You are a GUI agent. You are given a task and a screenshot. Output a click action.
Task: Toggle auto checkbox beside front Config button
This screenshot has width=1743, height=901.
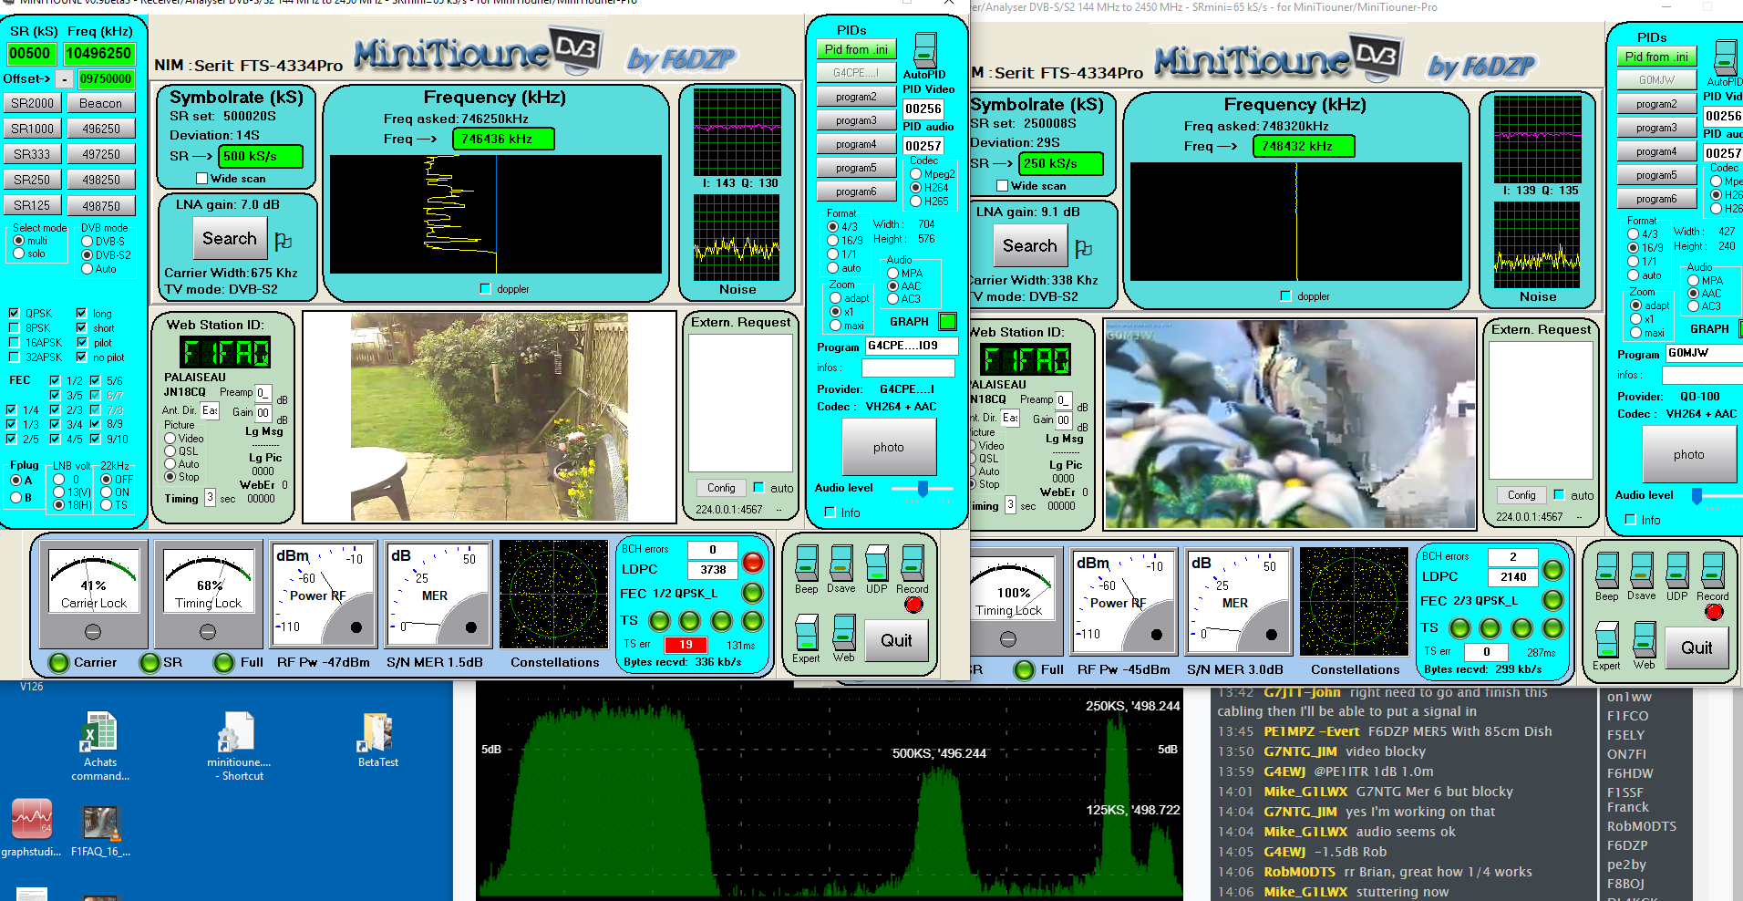tap(758, 487)
